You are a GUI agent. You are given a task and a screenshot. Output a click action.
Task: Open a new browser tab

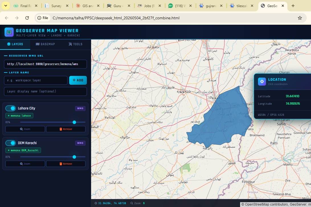pyautogui.click(x=293, y=6)
